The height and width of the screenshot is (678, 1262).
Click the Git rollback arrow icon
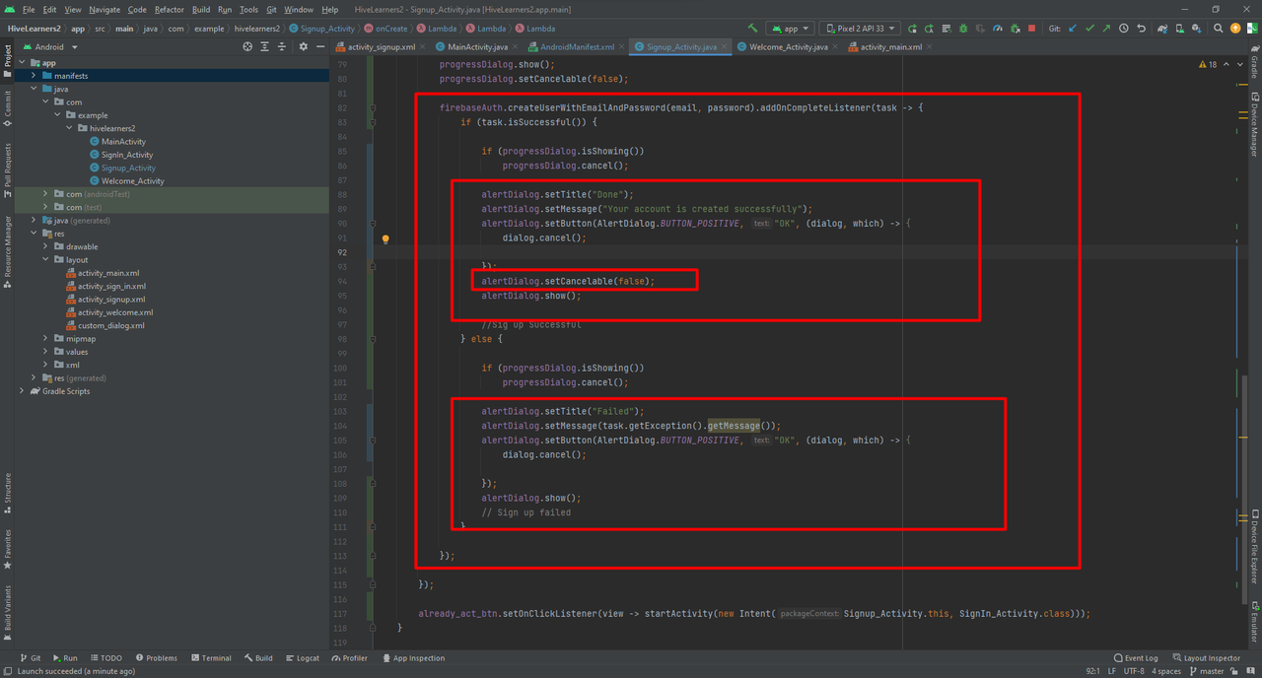click(1141, 29)
